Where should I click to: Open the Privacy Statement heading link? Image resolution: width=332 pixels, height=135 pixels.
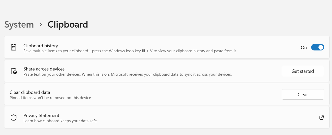tap(41, 115)
